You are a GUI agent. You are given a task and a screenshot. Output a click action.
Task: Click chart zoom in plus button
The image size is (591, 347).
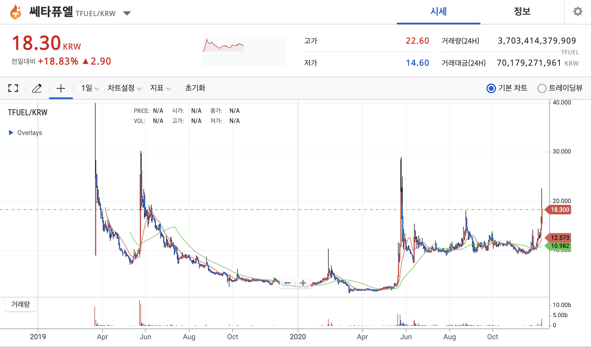tap(303, 283)
